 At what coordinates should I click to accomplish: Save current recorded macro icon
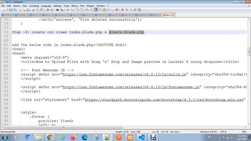pos(140,10)
